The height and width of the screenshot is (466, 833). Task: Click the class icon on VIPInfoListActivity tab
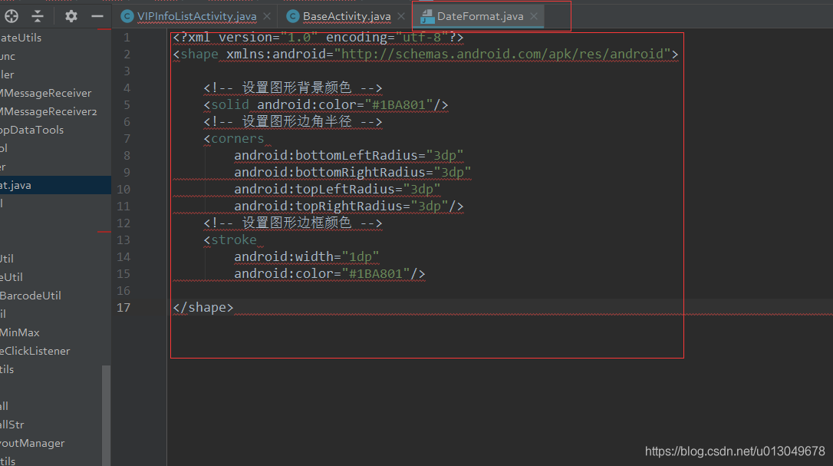pos(127,16)
